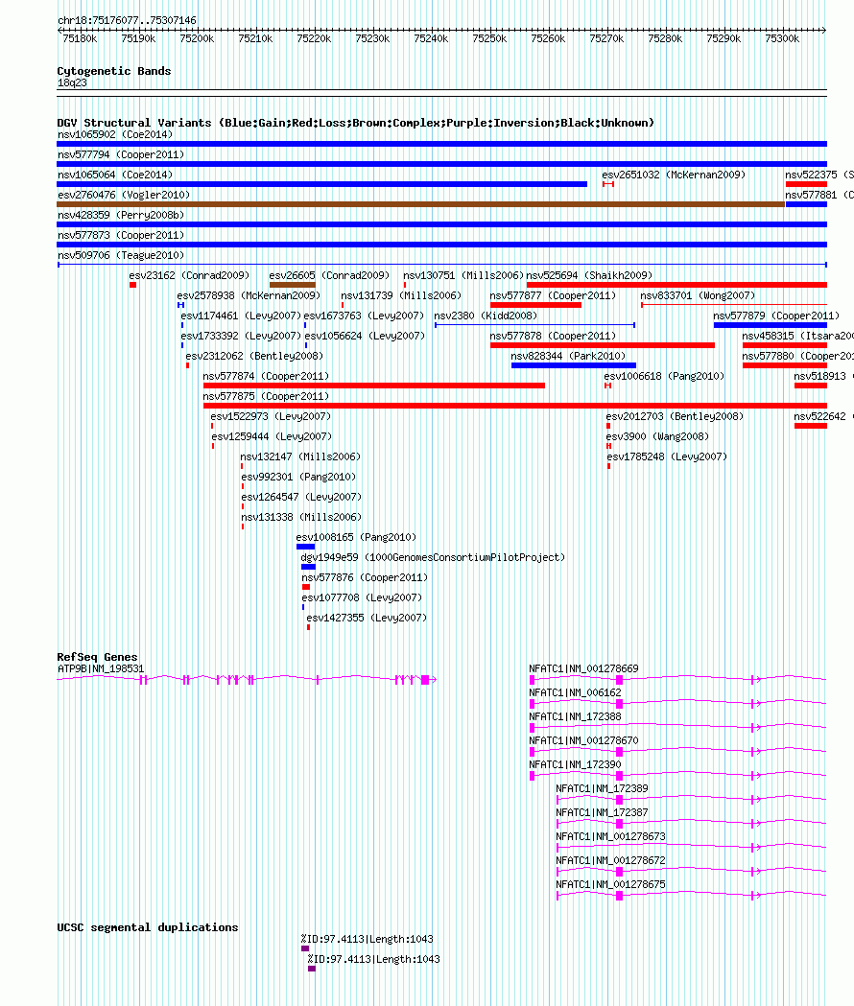This screenshot has width=854, height=1006.
Task: Open nsv130751 (Mills2006) variant label
Action: click(463, 275)
